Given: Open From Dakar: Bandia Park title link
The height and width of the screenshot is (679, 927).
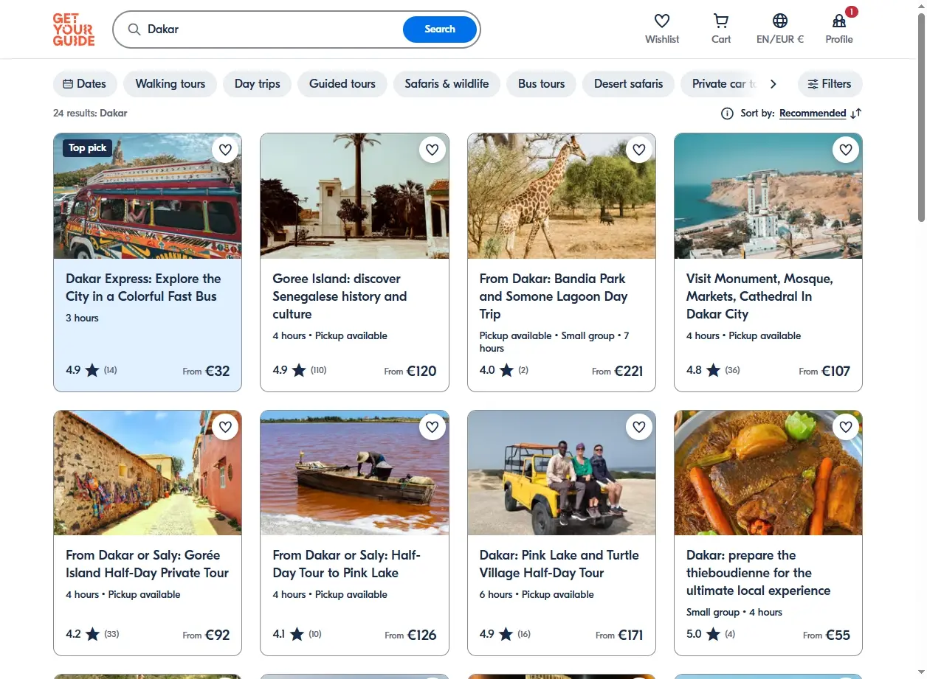Looking at the screenshot, I should click(x=554, y=296).
